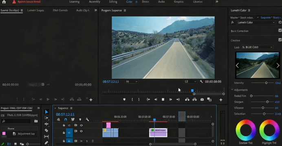
Task: Show more workspaces overflow arrows
Action: tap(217, 2)
